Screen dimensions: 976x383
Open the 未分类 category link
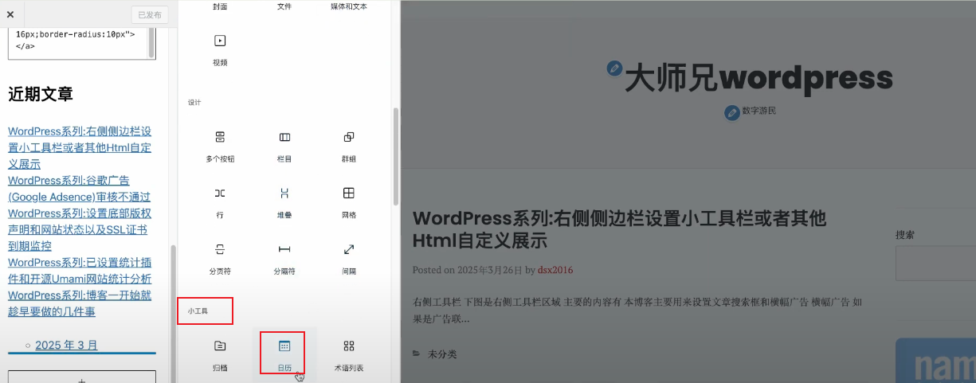tap(442, 354)
